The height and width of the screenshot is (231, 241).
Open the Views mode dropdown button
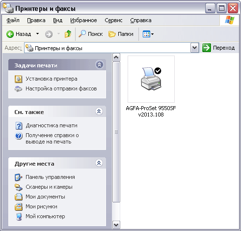pyautogui.click(x=148, y=34)
